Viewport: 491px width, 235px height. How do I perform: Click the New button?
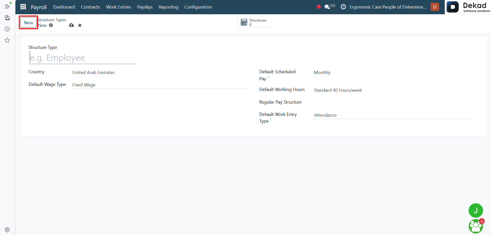coord(29,22)
